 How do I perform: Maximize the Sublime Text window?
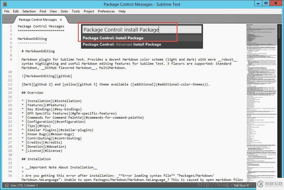(x=266, y=3)
